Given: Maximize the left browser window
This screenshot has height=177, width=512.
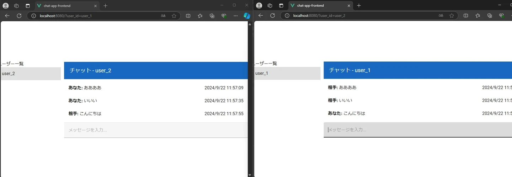Looking at the screenshot, I should (x=234, y=5).
